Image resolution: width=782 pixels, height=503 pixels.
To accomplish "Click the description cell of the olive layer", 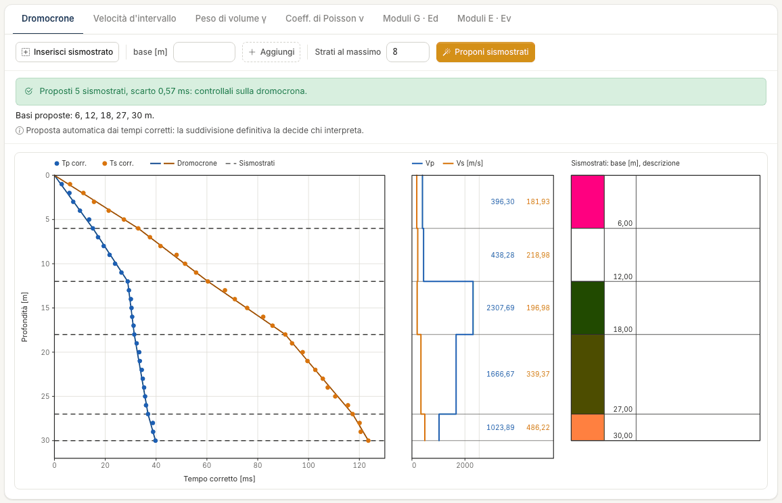I will (698, 375).
